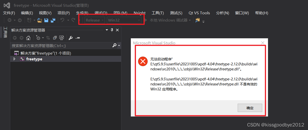This screenshot has height=130, width=308.
Task: Click the open file folder icon
Action: click(39, 20)
